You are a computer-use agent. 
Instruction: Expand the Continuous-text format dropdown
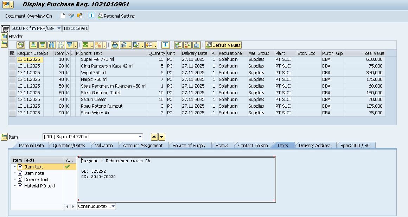coord(113,206)
